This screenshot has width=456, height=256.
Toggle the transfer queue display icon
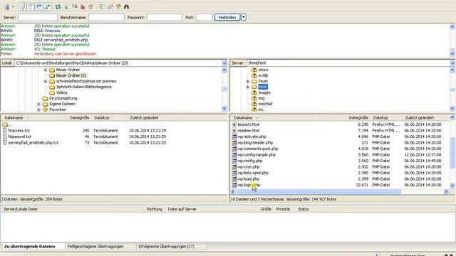click(47, 6)
